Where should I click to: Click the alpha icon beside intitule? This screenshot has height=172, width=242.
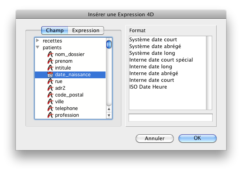50,68
